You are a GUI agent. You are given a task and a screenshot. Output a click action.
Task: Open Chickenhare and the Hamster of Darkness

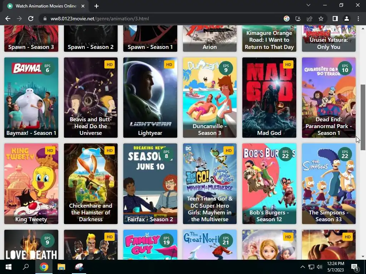click(x=90, y=184)
